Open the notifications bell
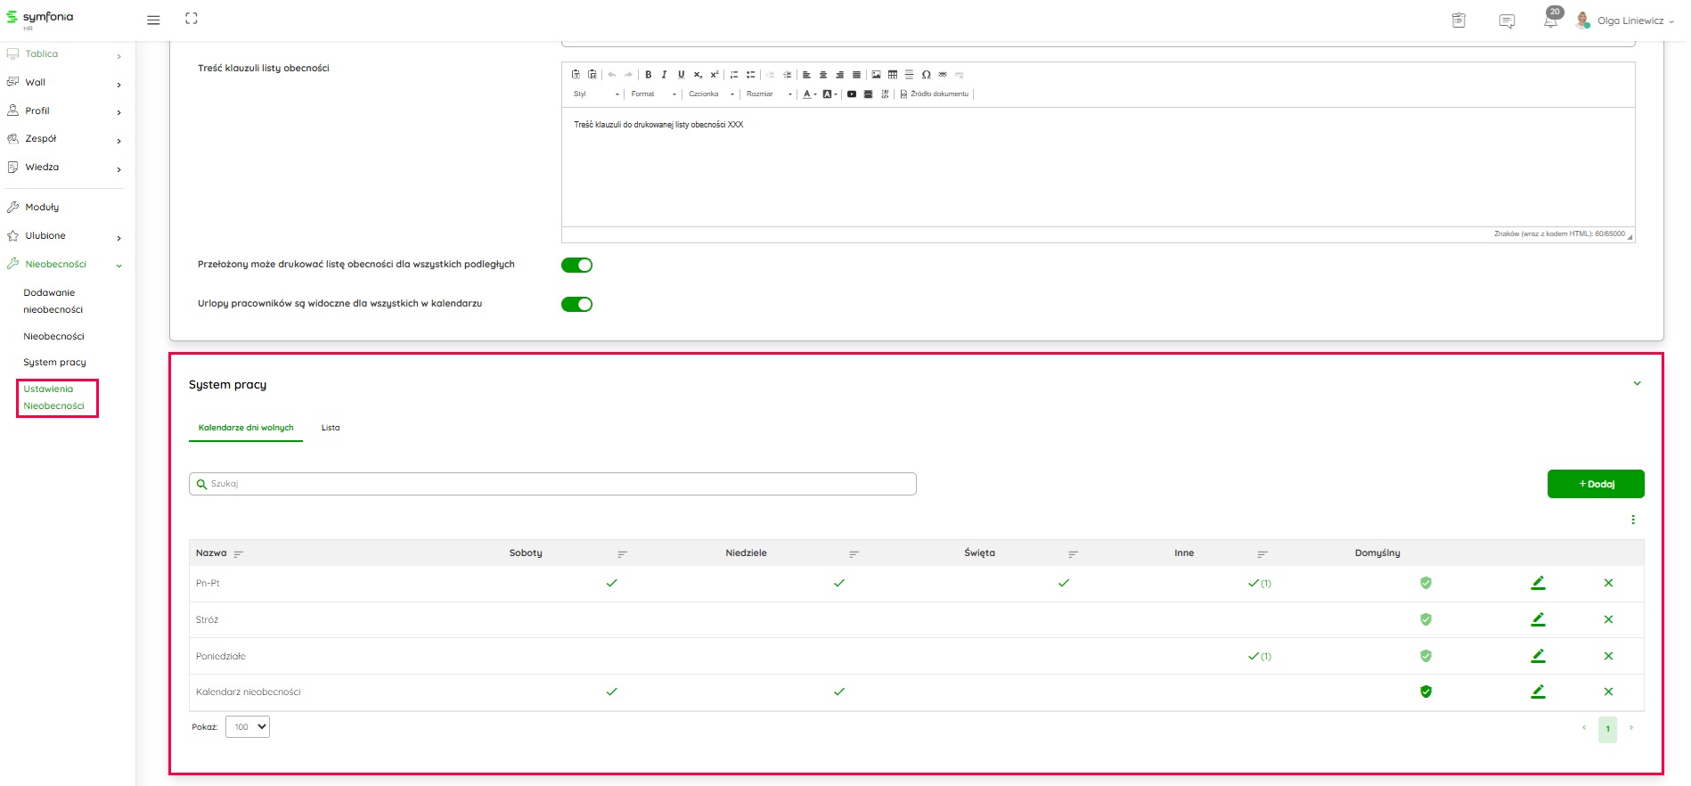 [1550, 20]
